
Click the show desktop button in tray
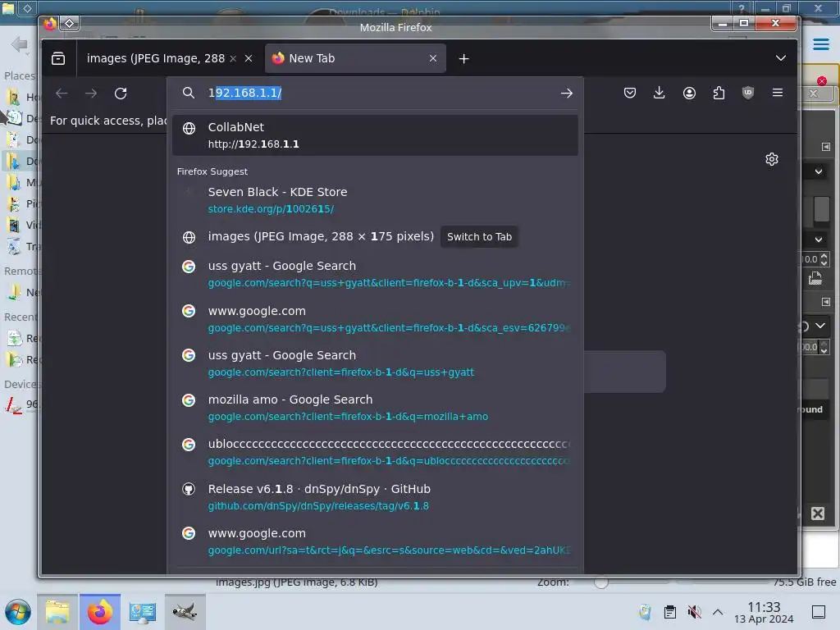pos(819,612)
